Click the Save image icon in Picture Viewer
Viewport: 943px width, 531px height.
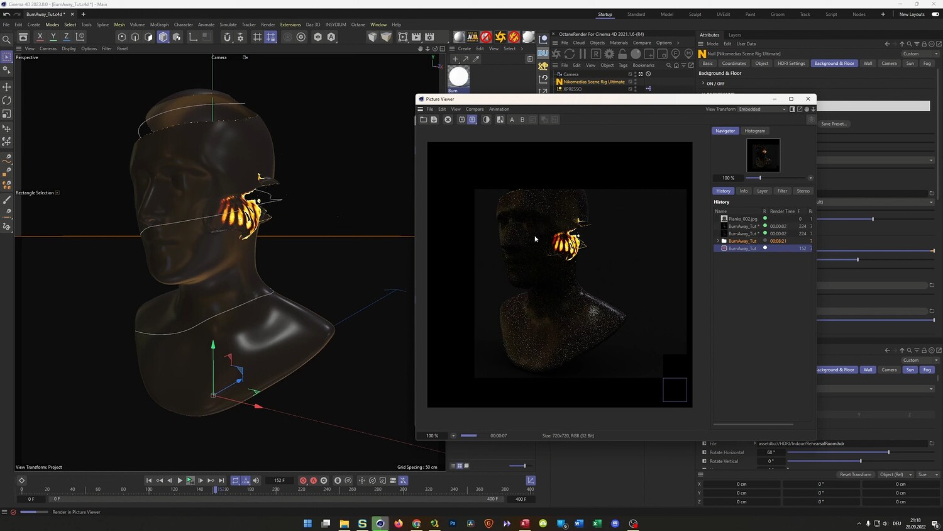pos(434,120)
